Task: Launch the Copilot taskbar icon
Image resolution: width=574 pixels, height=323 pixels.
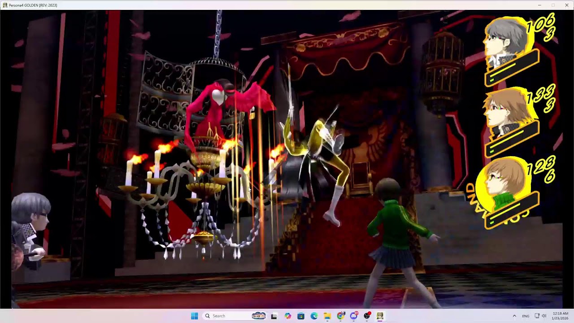Action: point(287,316)
